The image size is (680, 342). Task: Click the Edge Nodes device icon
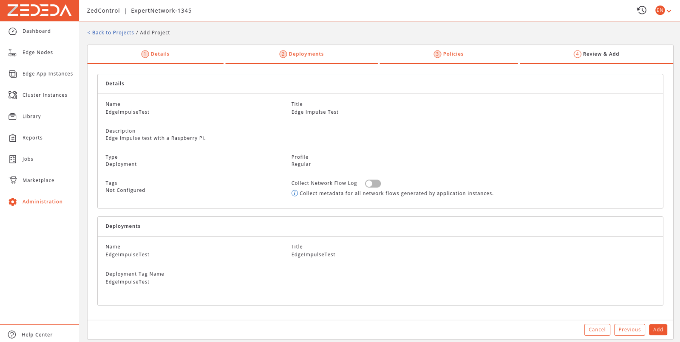pos(13,53)
